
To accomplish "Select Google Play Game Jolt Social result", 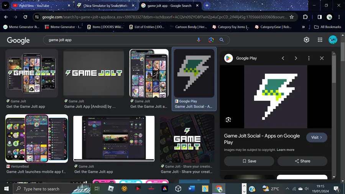I will (194, 73).
